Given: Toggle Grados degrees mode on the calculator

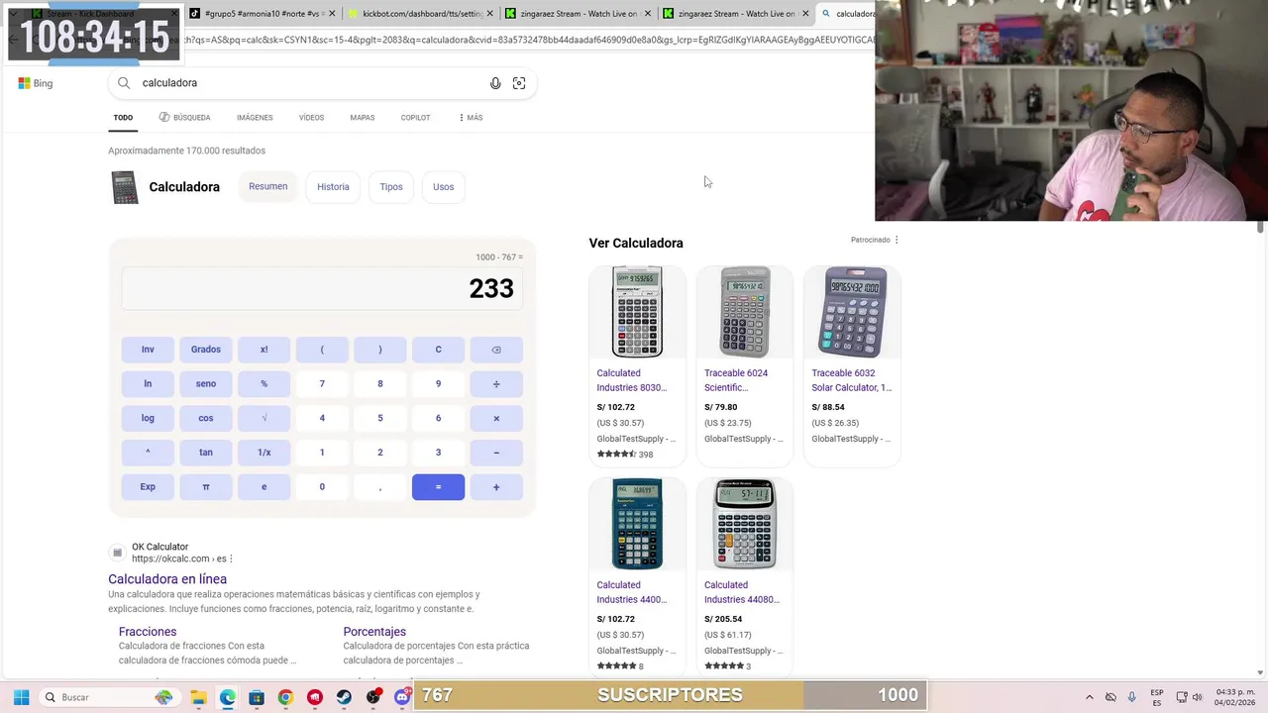Looking at the screenshot, I should pos(206,350).
